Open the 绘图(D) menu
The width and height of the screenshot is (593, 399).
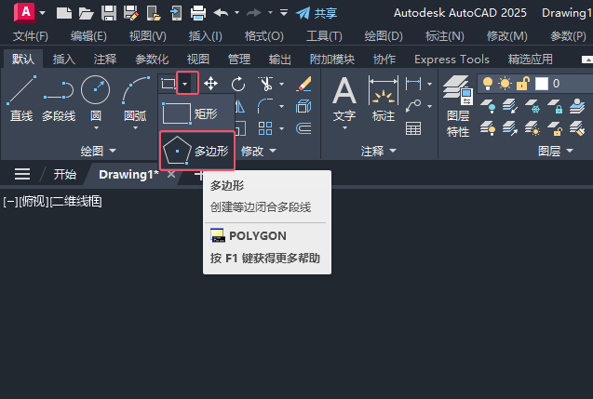pyautogui.click(x=384, y=36)
